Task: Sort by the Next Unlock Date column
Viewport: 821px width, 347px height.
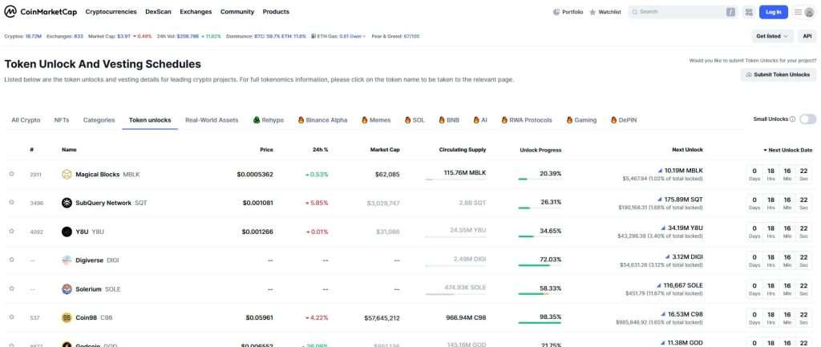Action: (787, 150)
